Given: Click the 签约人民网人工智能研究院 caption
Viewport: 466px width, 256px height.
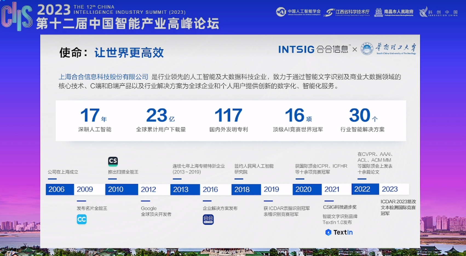Looking at the screenshot, I should pyautogui.click(x=254, y=169).
